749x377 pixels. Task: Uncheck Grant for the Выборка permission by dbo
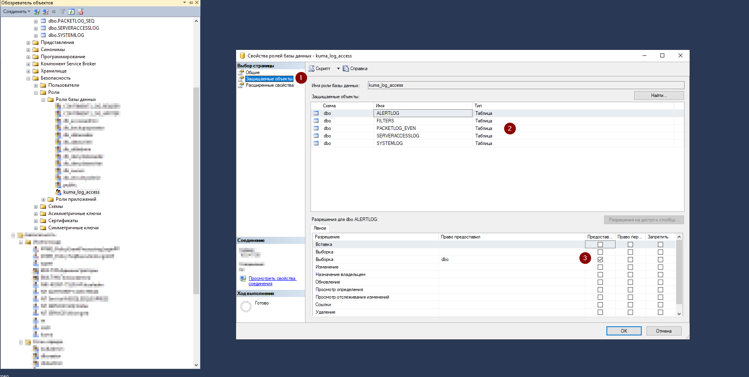click(x=600, y=259)
